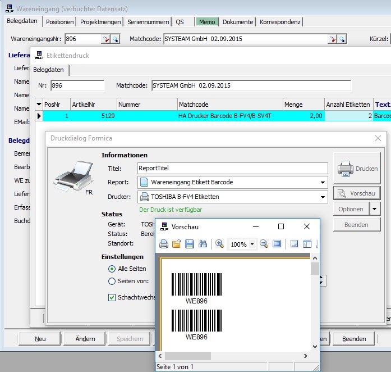Open the Korrespondenz tab
The width and height of the screenshot is (391, 372).
(x=280, y=22)
